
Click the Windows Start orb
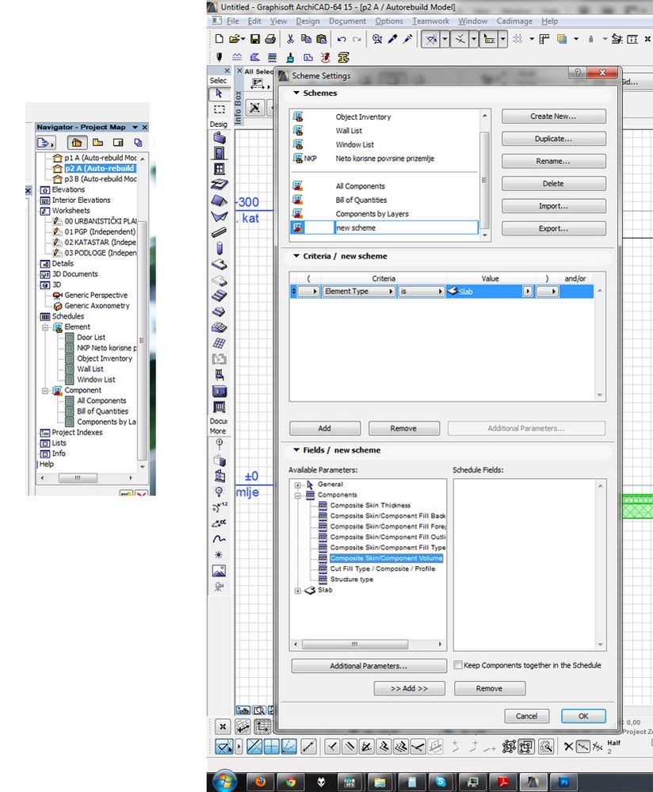pos(225,782)
